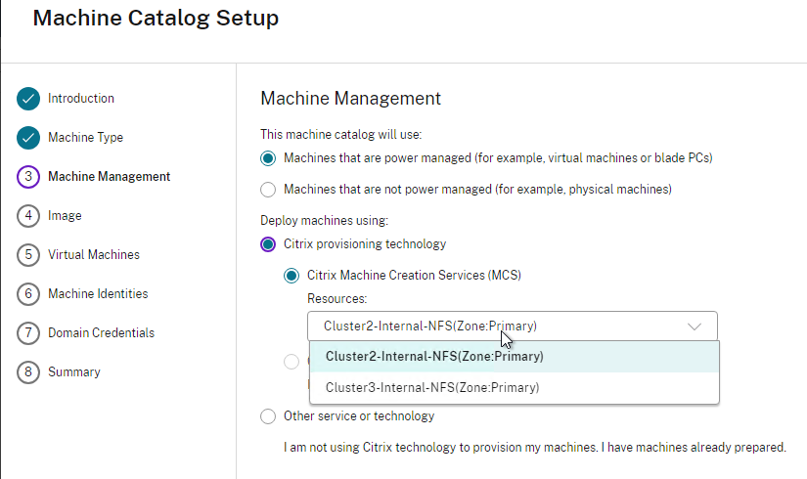Click the step 6 circle icon
The width and height of the screenshot is (807, 479).
tap(28, 294)
